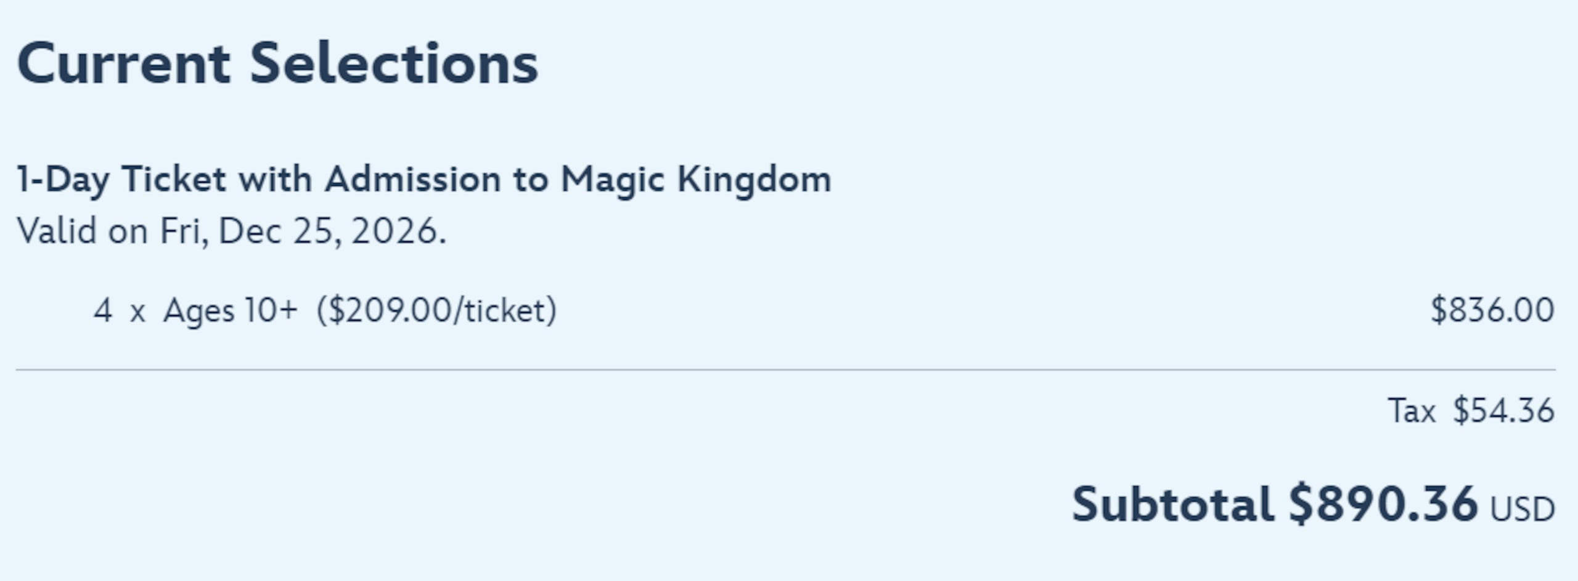1578x581 pixels.
Task: Click the Current Selections heading
Action: (x=277, y=64)
